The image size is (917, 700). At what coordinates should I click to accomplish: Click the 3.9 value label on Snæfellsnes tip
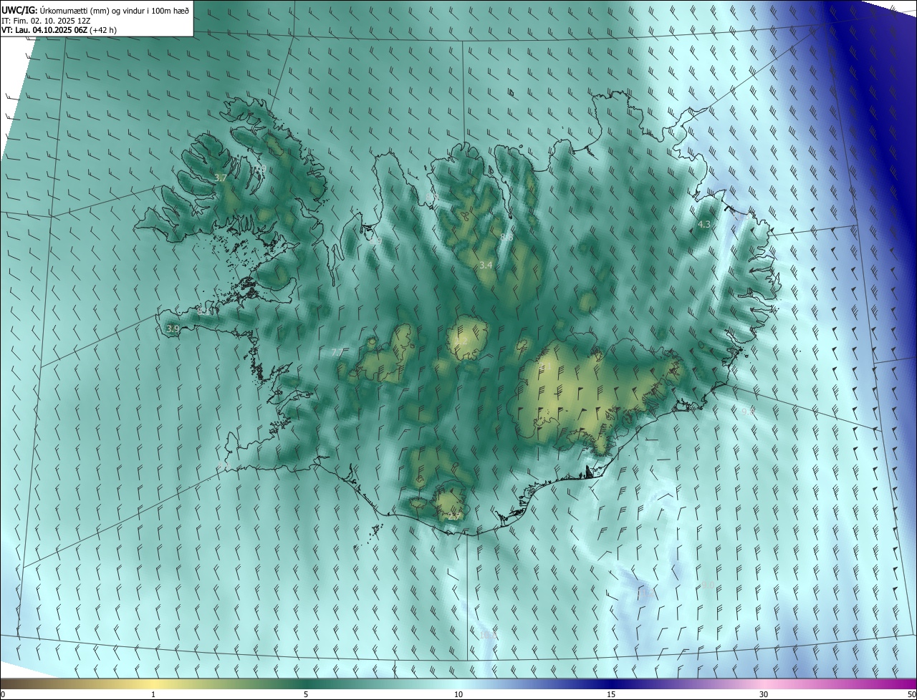click(x=173, y=329)
